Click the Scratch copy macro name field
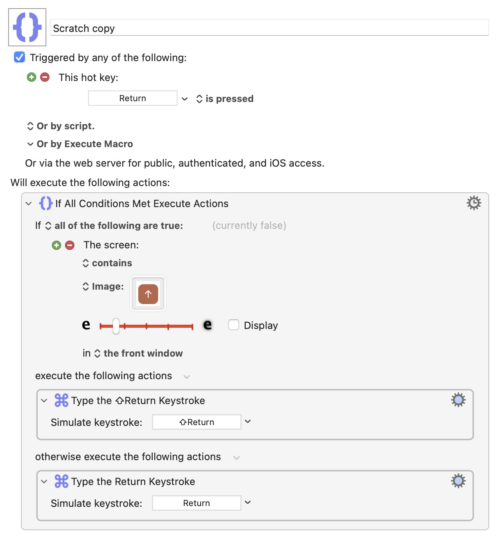 [x=269, y=28]
